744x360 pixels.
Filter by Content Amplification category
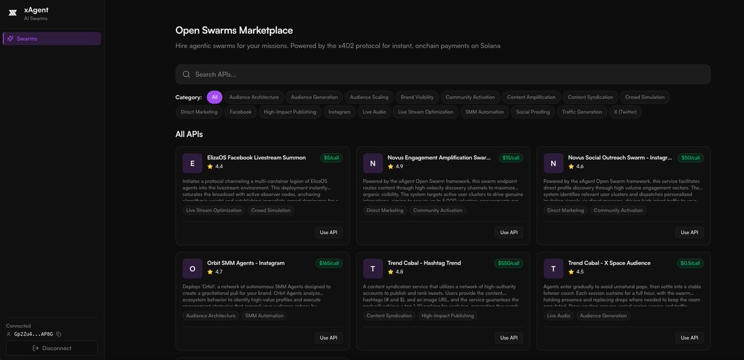tap(531, 97)
